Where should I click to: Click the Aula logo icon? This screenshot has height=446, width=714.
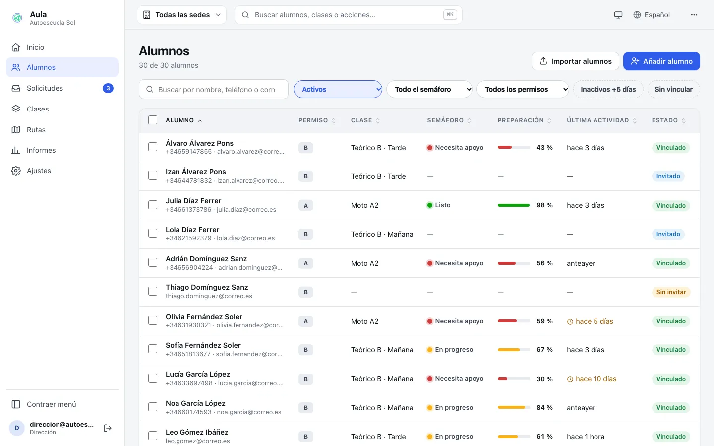[17, 18]
